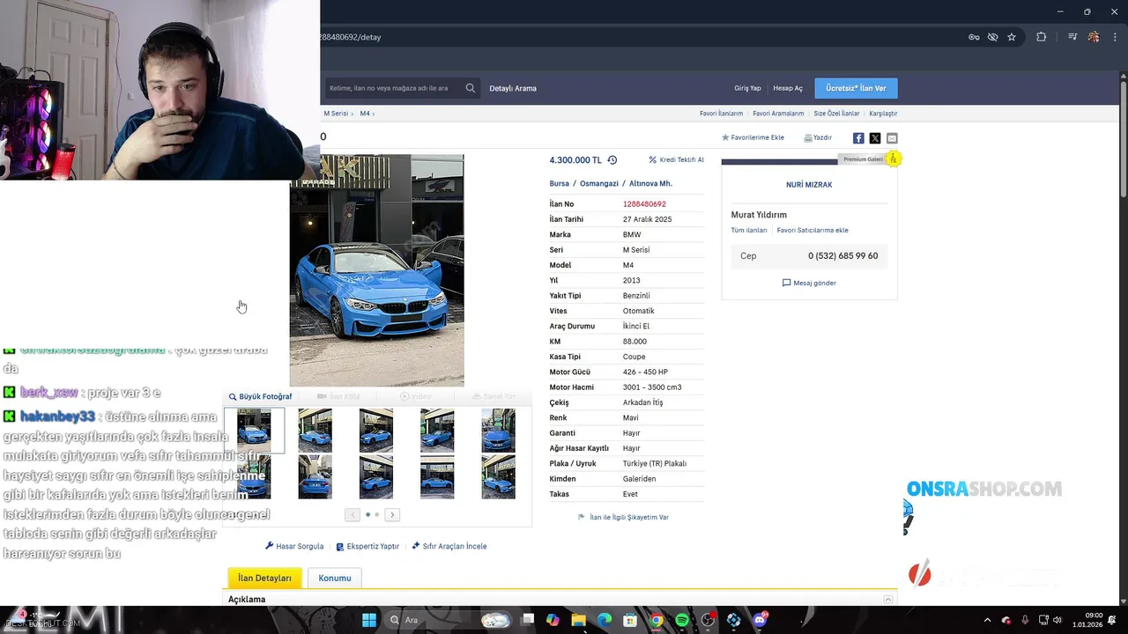Click the main blue BMW M4 photo
The image size is (1128, 634).
376,270
